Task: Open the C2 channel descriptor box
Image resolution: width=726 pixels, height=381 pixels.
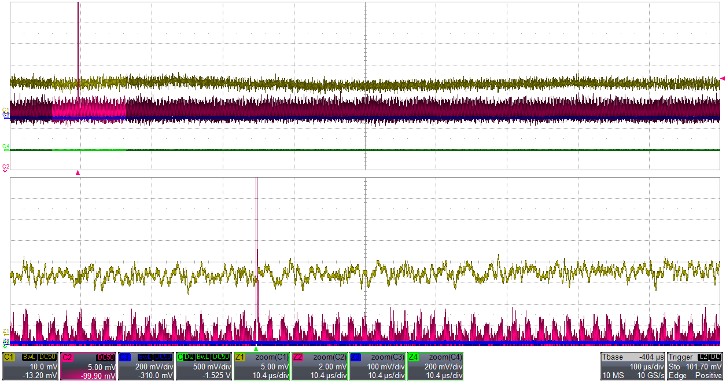Action: pyautogui.click(x=88, y=367)
